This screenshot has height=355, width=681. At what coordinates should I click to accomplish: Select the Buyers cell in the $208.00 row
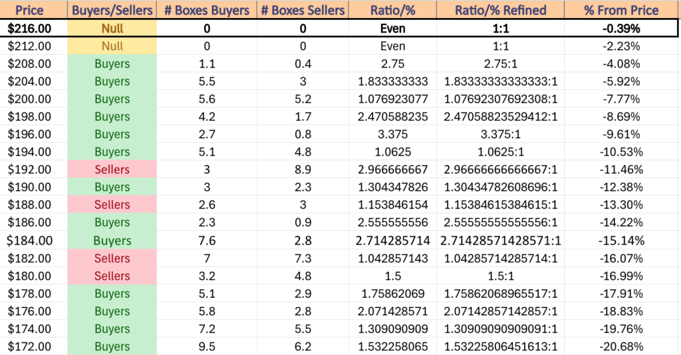112,64
